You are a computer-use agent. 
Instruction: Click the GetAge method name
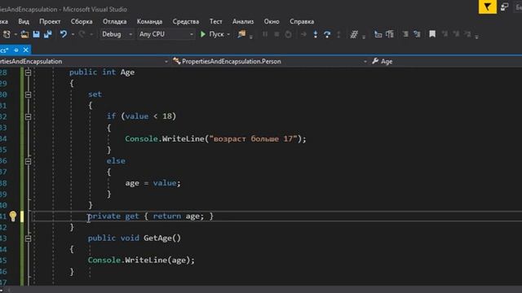click(158, 238)
